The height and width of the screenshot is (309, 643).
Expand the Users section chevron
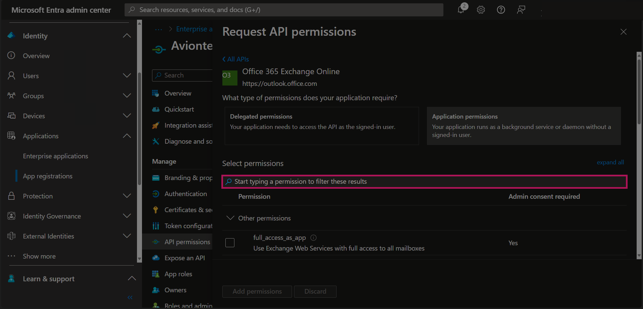[x=127, y=76]
